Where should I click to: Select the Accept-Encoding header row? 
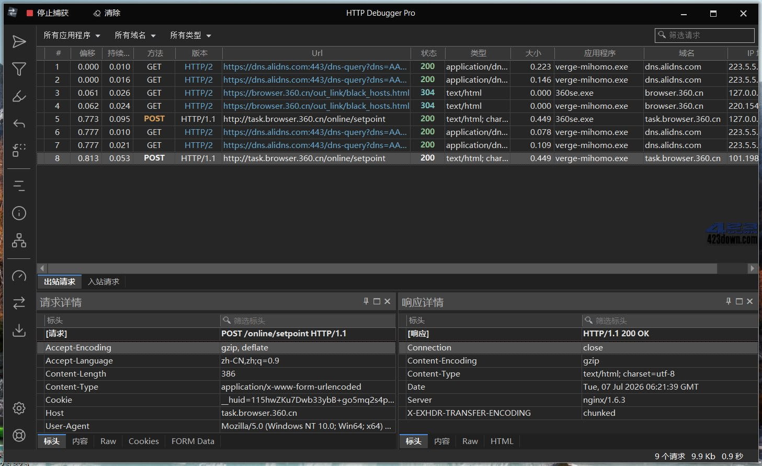[x=216, y=348]
